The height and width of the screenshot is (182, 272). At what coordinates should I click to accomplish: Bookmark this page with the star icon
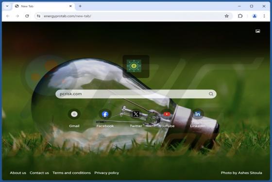point(226,16)
